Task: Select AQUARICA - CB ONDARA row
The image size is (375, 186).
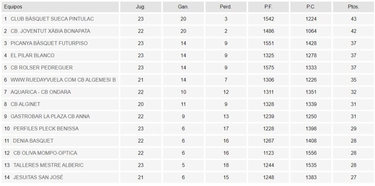Action: (x=41, y=92)
